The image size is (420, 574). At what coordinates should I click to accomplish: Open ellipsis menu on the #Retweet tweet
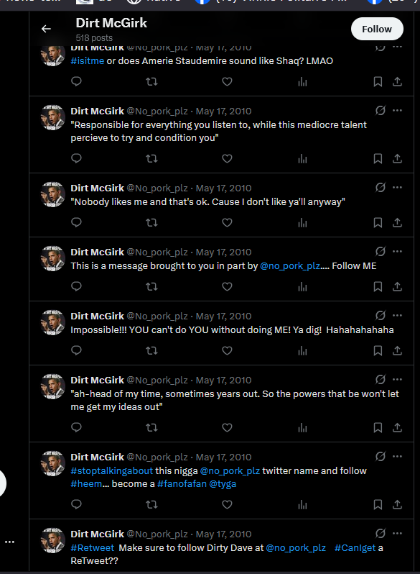[397, 534]
